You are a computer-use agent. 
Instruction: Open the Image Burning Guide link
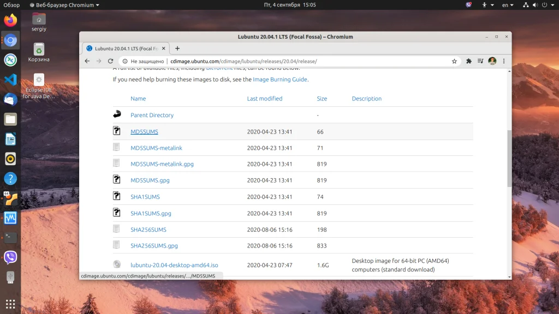click(x=280, y=80)
